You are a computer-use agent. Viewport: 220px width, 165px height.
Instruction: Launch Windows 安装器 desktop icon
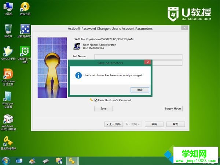(x=8, y=100)
